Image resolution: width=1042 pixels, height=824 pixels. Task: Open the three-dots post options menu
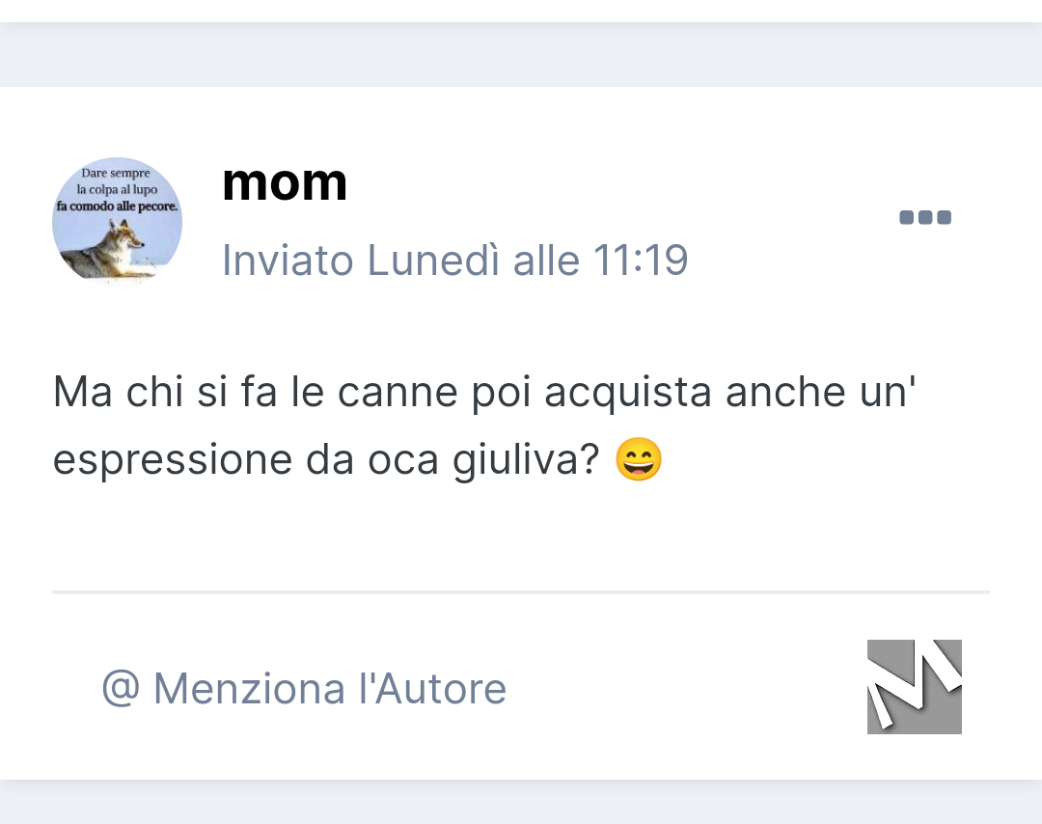click(x=925, y=217)
